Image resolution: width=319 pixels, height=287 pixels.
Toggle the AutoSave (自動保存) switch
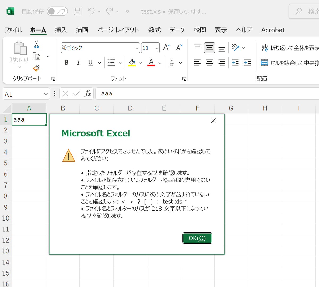(57, 11)
